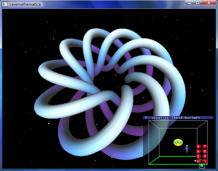Close the cavemathematica window
Viewport: 218px width, 171px height.
tap(209, 3)
